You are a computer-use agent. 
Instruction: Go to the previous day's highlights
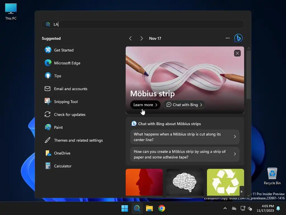click(x=130, y=38)
